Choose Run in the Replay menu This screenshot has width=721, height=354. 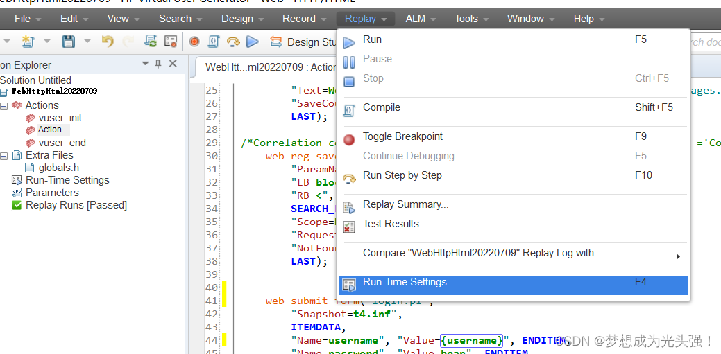tap(513, 40)
